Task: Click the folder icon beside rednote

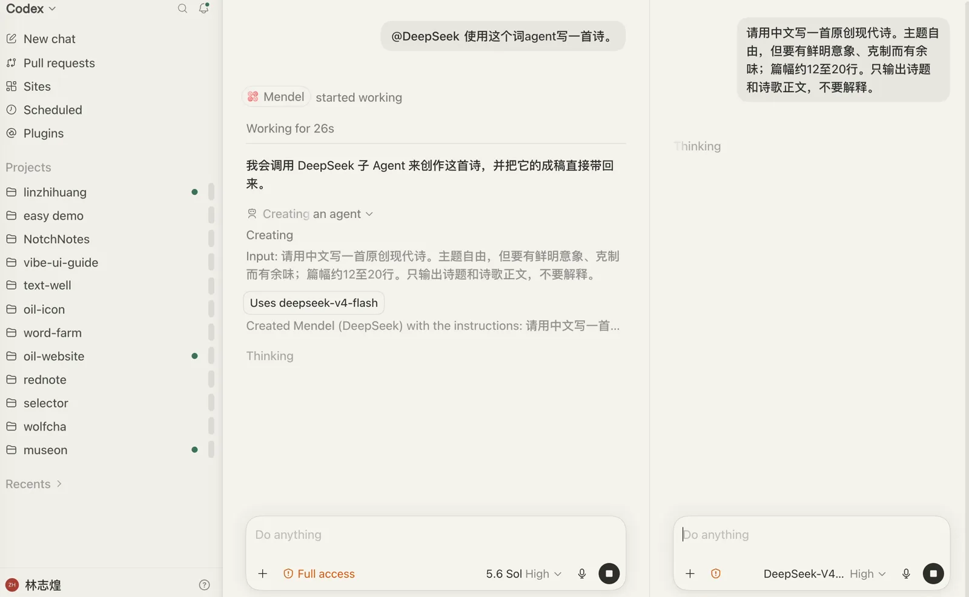Action: pos(11,380)
